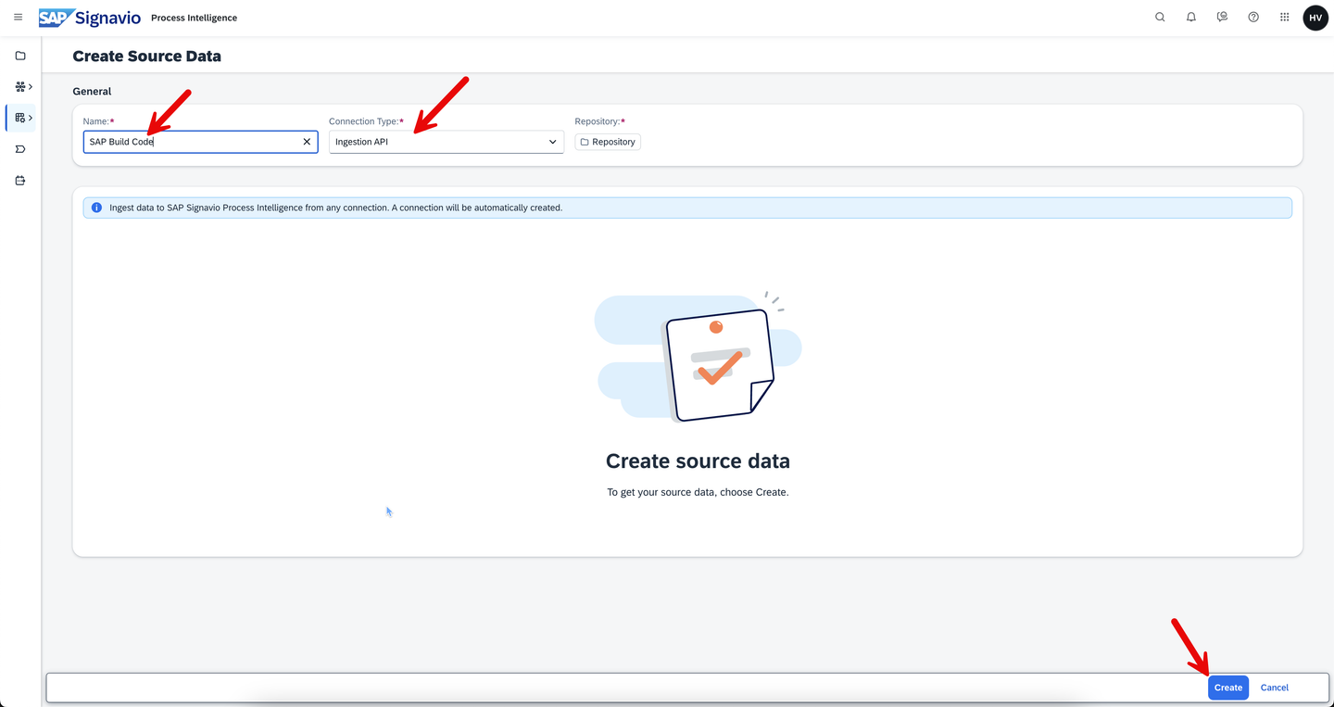Click the 'Create source data' illustration heading
The height and width of the screenshot is (707, 1334).
[698, 461]
